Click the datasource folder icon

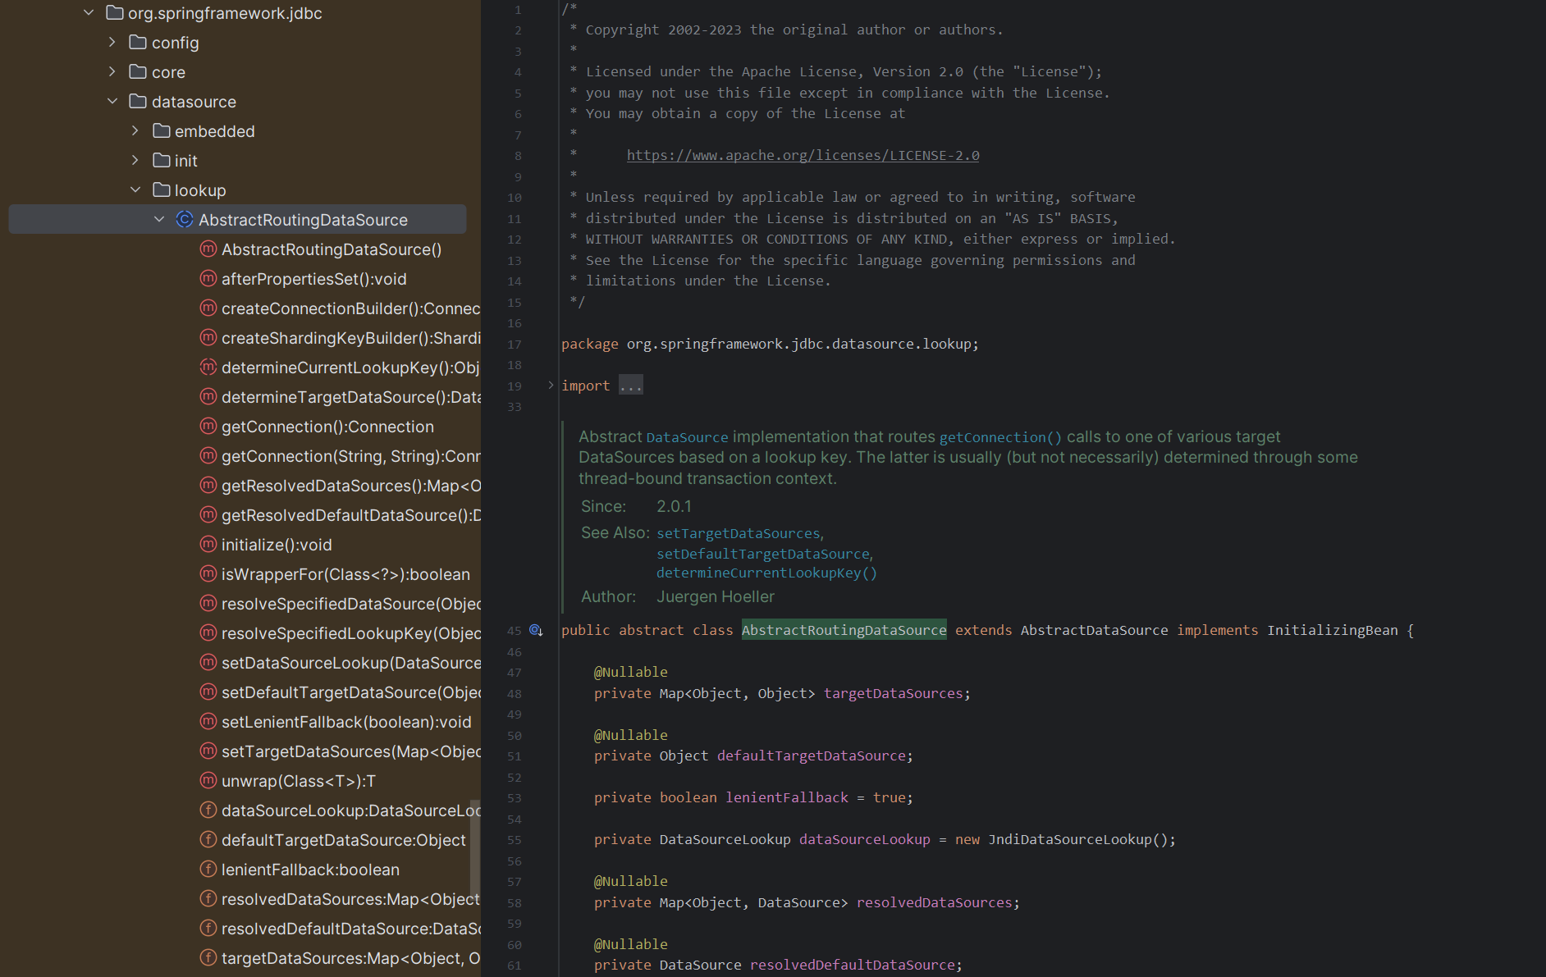tap(138, 101)
